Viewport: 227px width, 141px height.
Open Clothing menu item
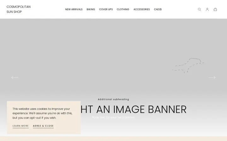pos(123,9)
